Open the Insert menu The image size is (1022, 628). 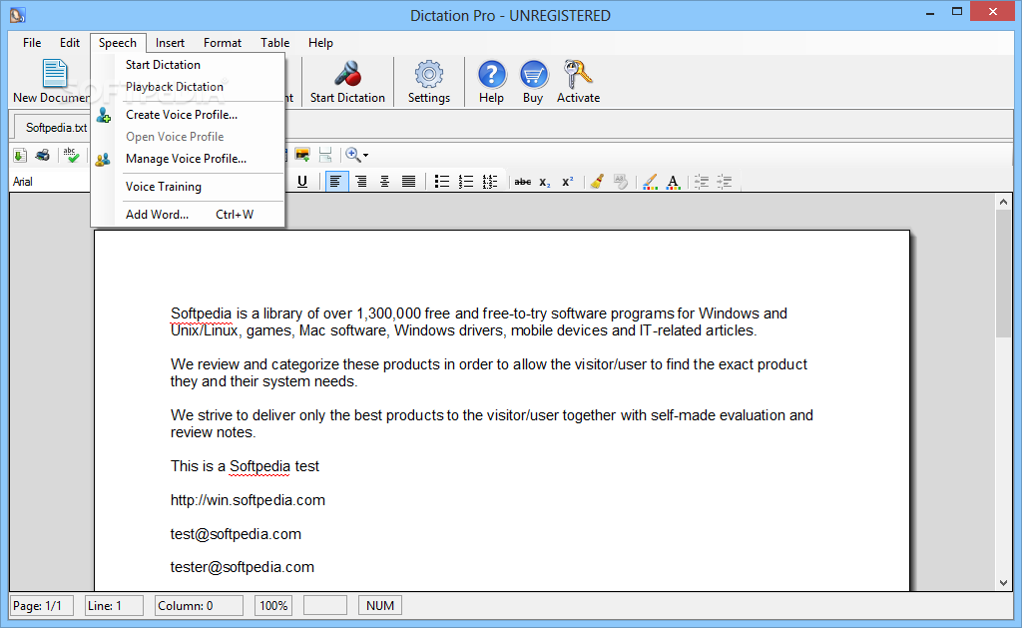pos(170,42)
